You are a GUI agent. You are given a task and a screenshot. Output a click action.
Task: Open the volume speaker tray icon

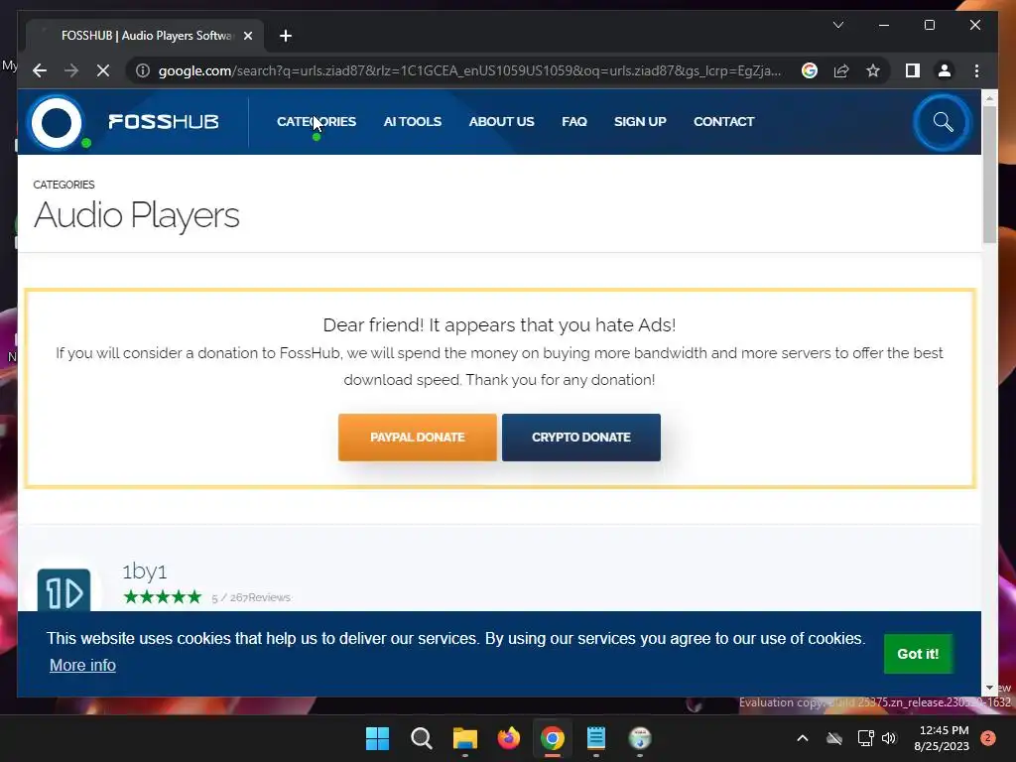(x=888, y=738)
